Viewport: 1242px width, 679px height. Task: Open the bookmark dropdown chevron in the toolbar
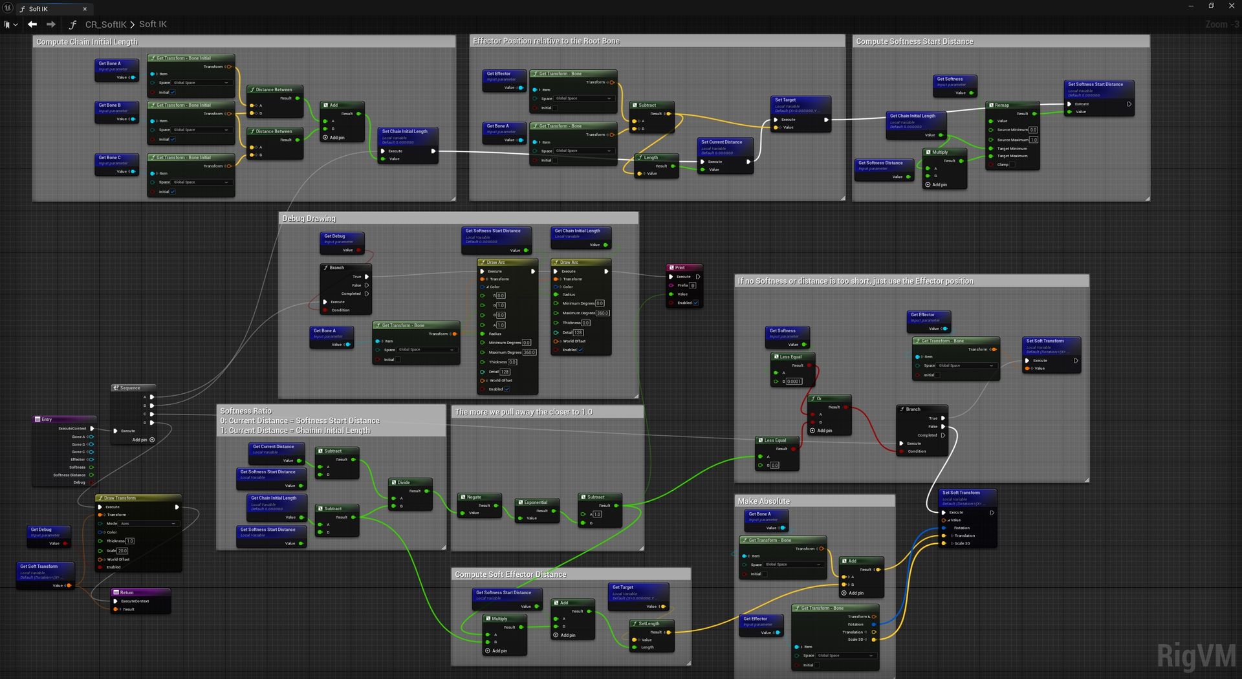click(16, 24)
